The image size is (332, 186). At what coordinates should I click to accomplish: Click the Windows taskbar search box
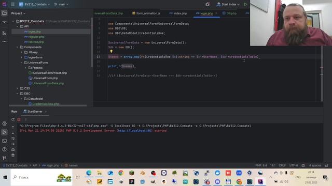[41, 177]
